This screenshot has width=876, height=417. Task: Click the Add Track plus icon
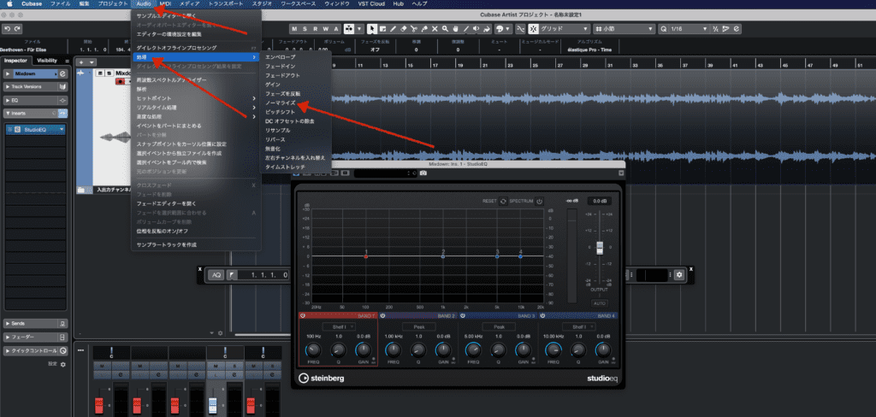pos(81,62)
